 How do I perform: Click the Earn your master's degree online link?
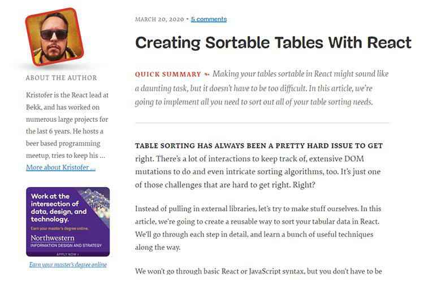68,265
